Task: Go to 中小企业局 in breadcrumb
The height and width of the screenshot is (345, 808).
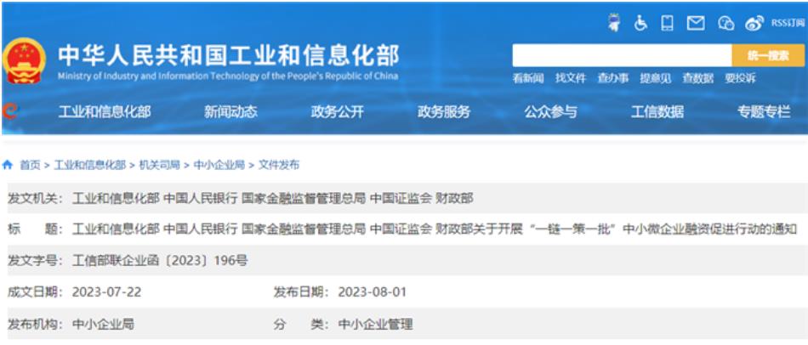Action: pos(219,166)
